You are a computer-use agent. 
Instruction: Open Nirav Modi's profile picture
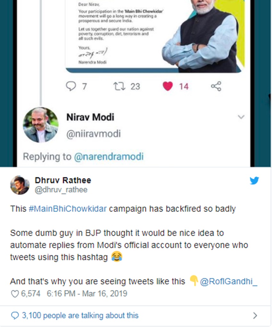(41, 125)
